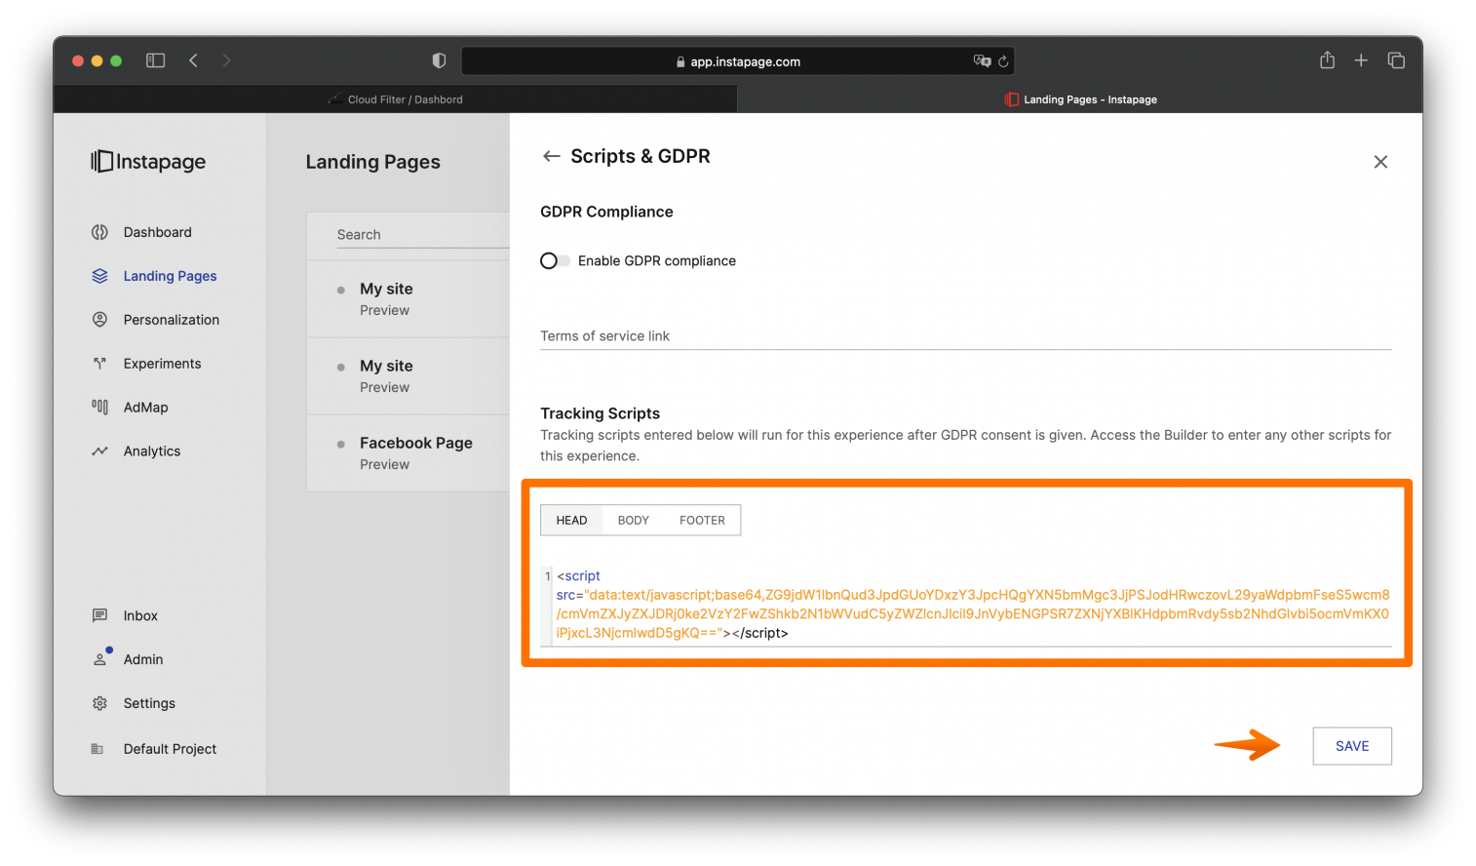
Task: Click Preview under first My site
Action: (384, 310)
